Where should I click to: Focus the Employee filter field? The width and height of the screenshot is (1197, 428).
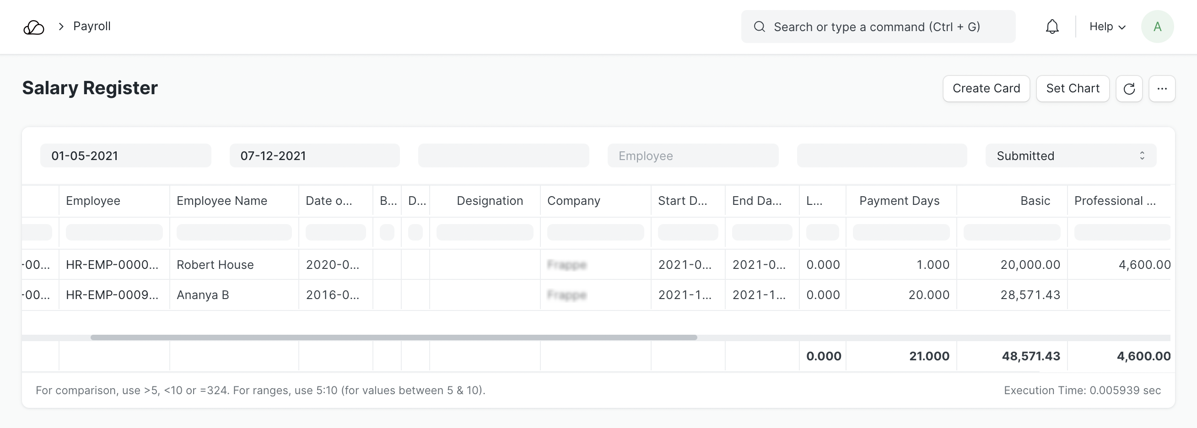(692, 156)
